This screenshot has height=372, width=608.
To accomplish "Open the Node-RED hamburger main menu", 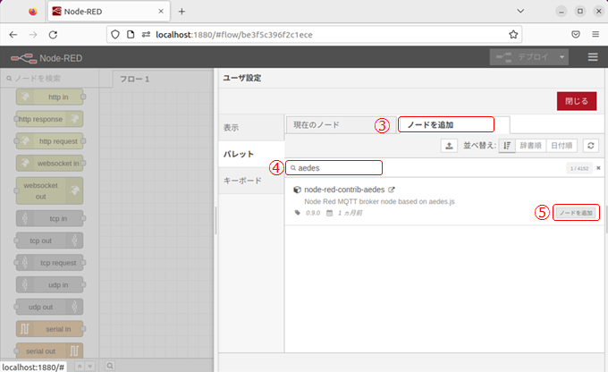I will (592, 57).
